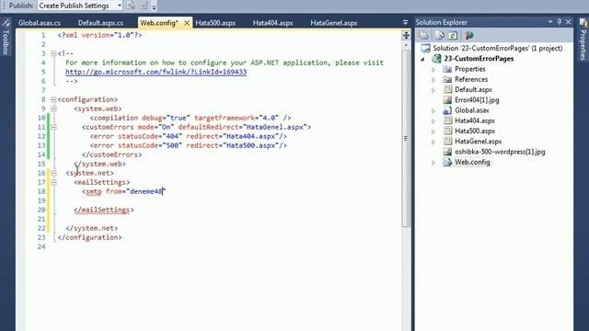589x331 pixels.
Task: Toggle auto-hide pin for Solution Explorer
Action: click(x=560, y=22)
